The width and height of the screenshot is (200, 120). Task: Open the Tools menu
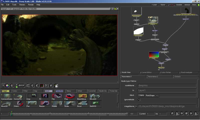pos(14,5)
